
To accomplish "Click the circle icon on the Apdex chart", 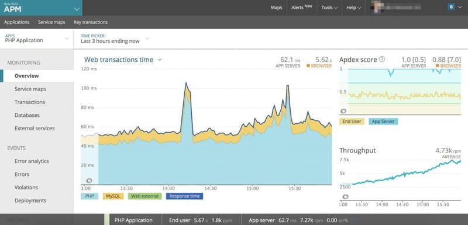I will click(x=343, y=111).
